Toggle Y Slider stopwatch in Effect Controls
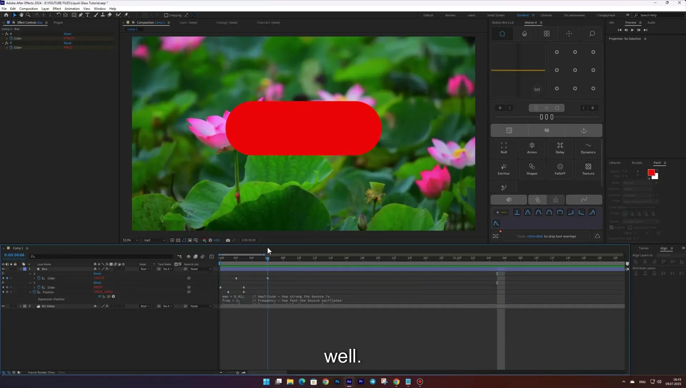 tap(11, 47)
